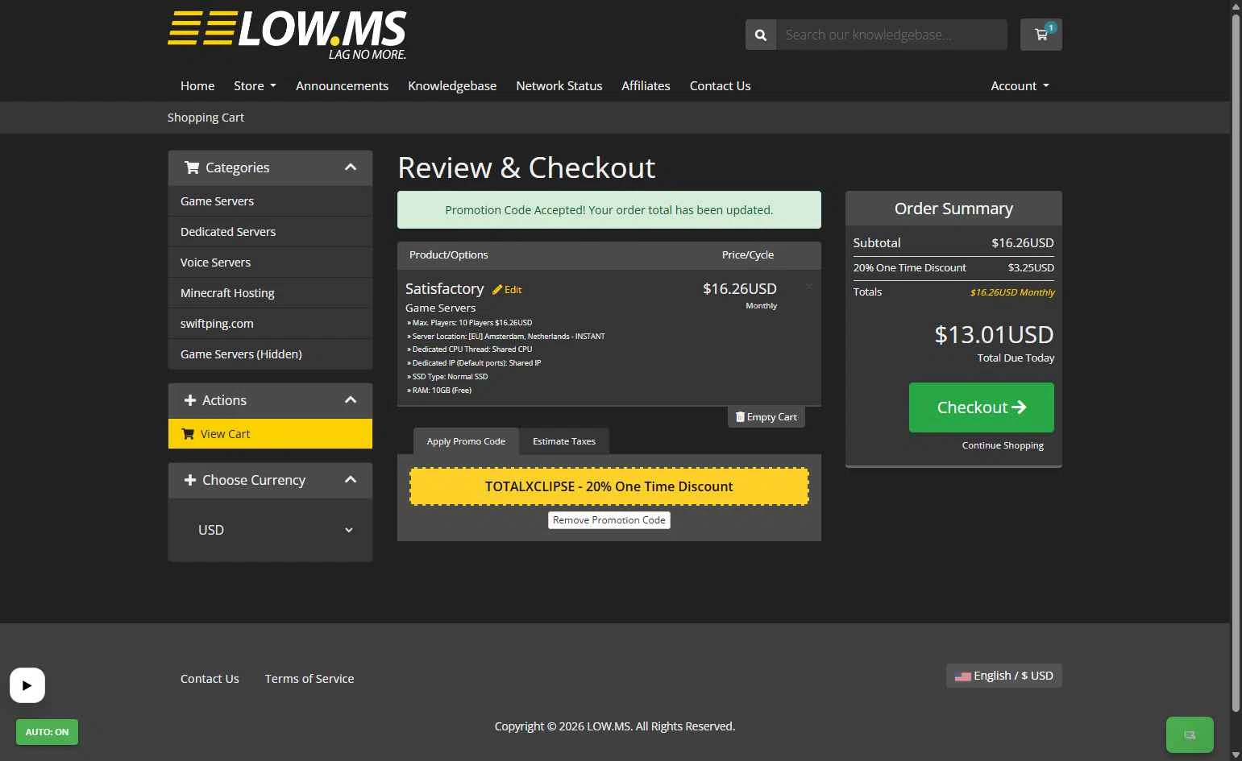Viewport: 1242px width, 761px height.
Task: Click the $16.26USD Monthly totals text
Action: (1012, 292)
